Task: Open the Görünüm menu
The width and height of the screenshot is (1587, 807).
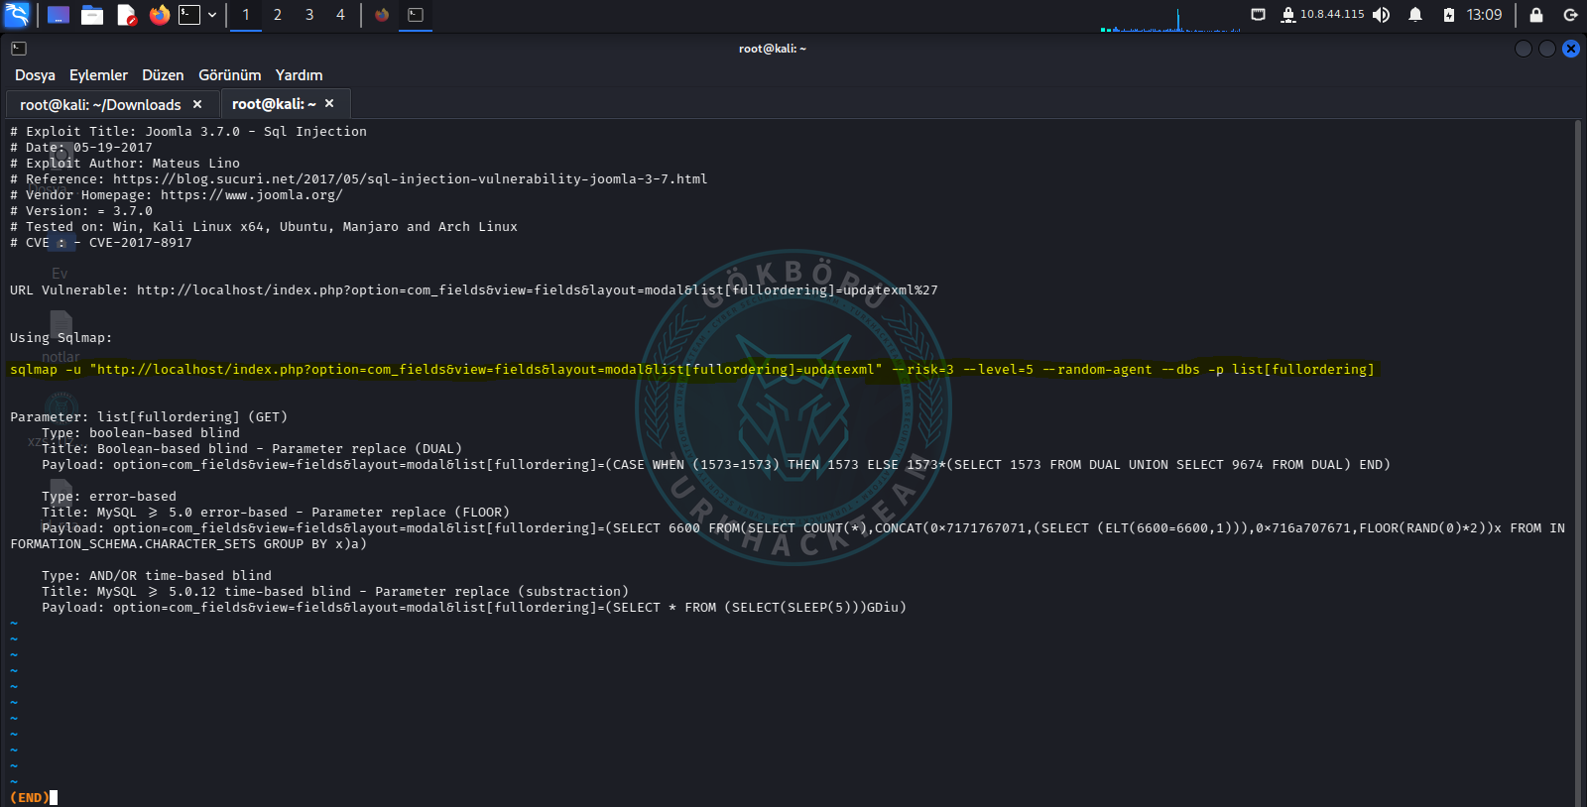Action: click(x=229, y=75)
